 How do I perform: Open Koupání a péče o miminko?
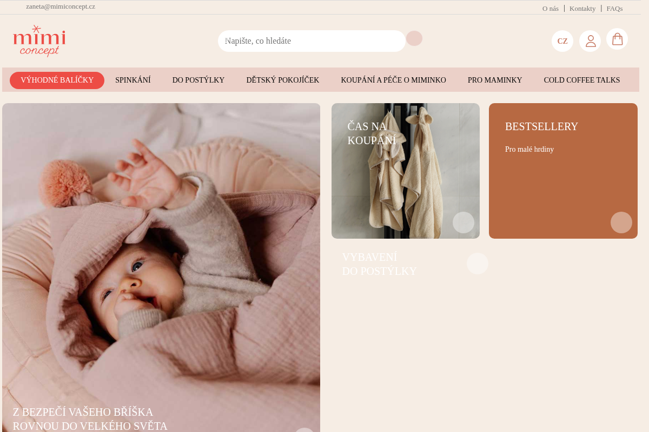tap(394, 80)
